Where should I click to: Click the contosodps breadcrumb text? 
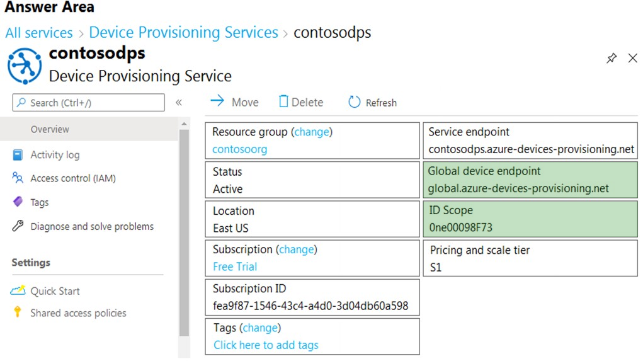click(332, 33)
